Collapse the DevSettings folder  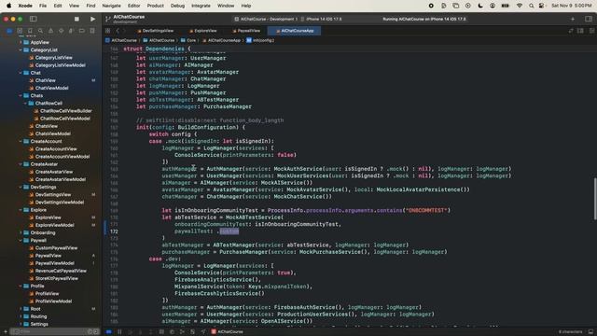click(x=21, y=187)
